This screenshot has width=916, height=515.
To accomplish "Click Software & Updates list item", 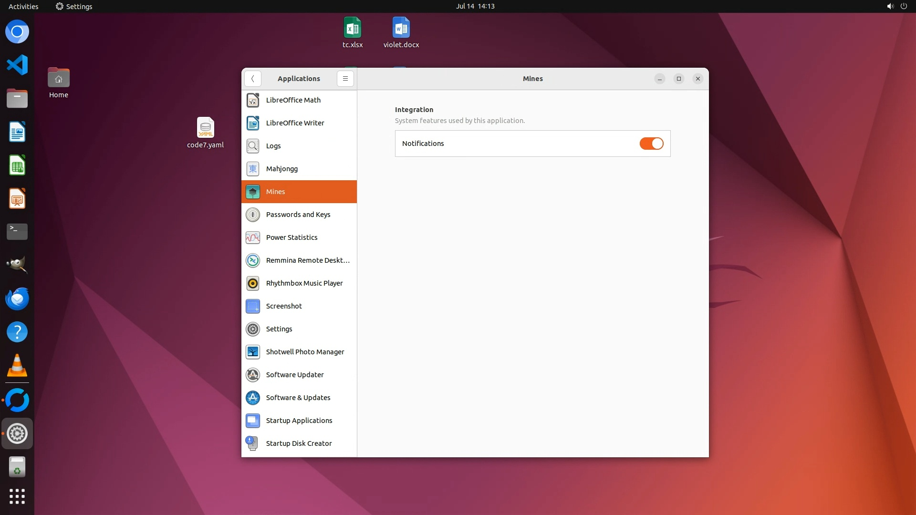I will 299,398.
